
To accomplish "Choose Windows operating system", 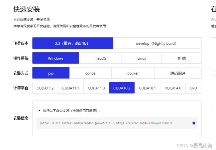I will [55, 58].
